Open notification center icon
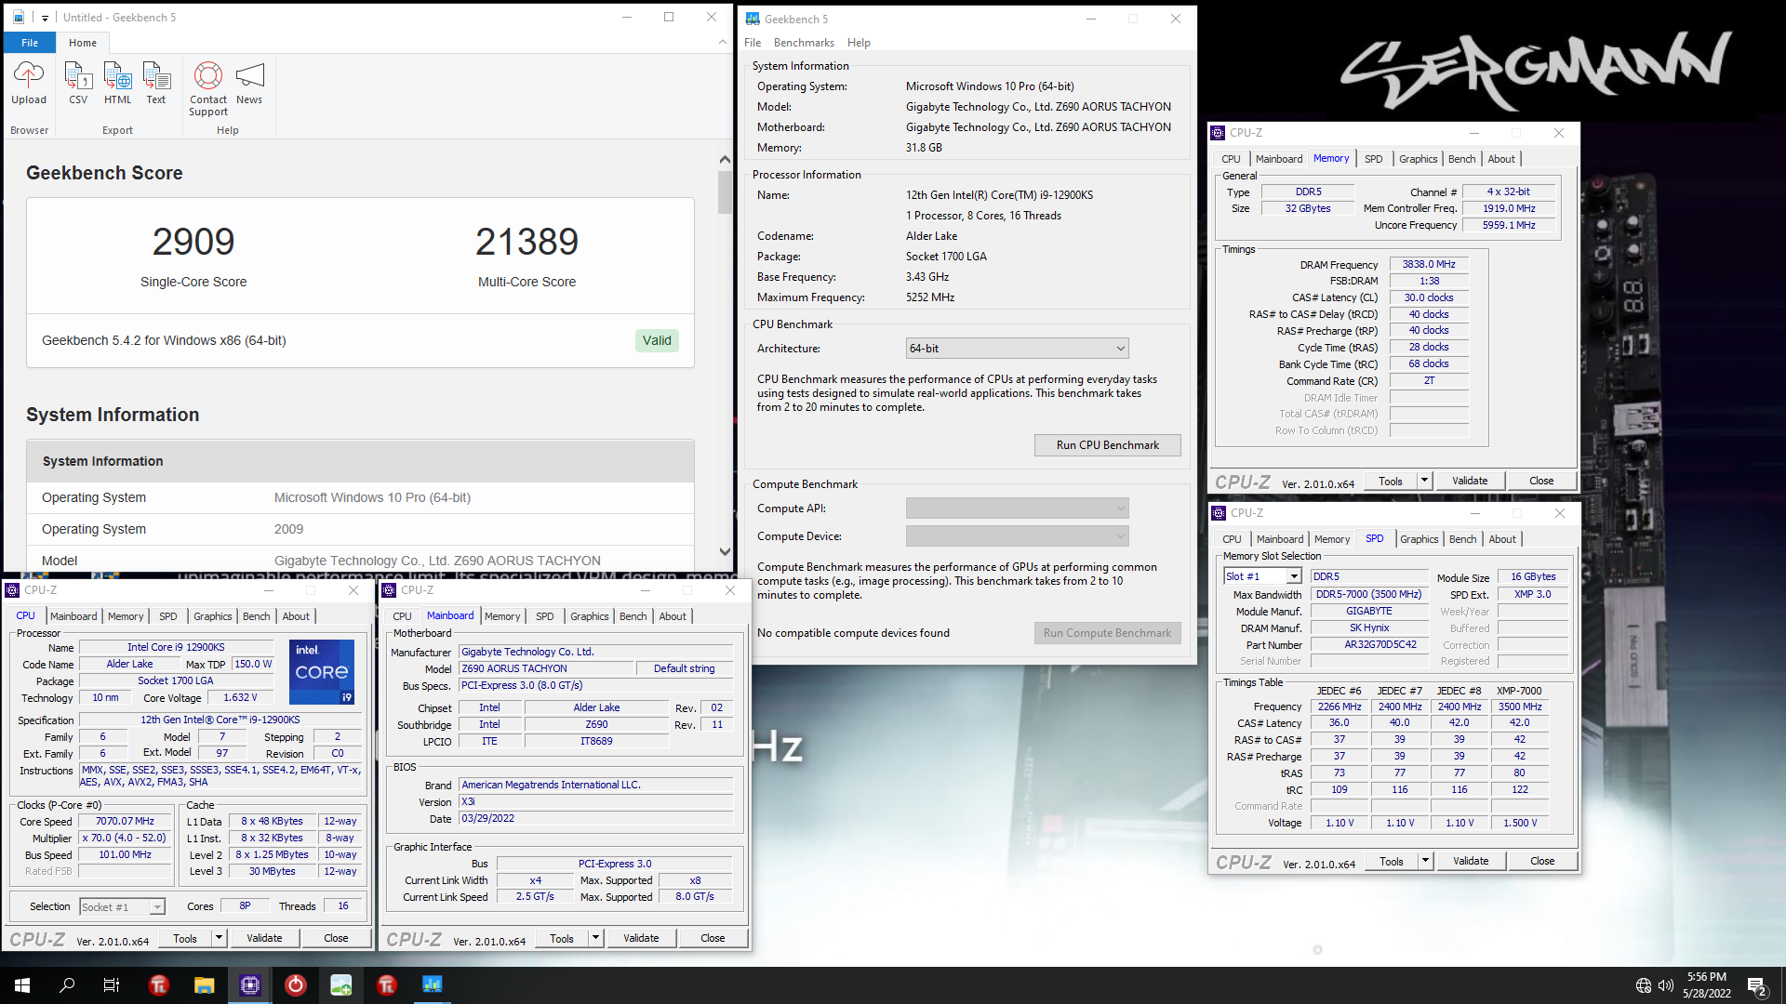1786x1004 pixels. tap(1756, 985)
